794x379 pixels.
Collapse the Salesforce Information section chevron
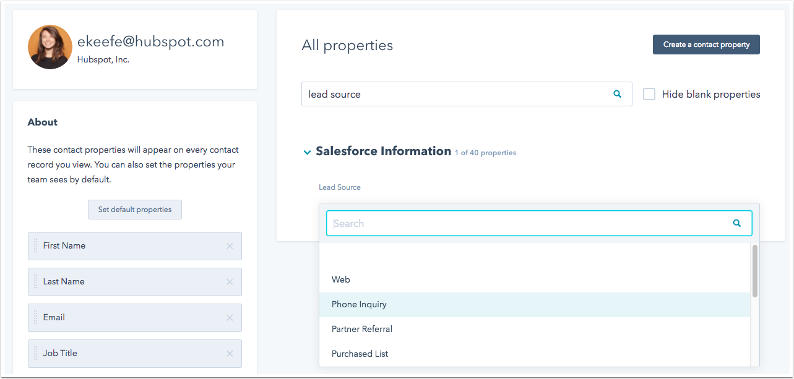coord(307,152)
